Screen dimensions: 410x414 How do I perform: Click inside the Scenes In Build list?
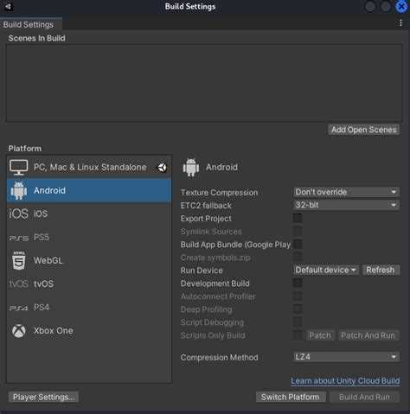[204, 83]
